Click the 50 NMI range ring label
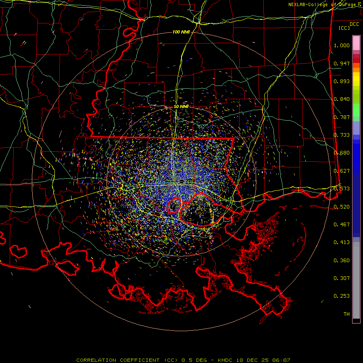This screenshot has height=363, width=363. coord(181,106)
